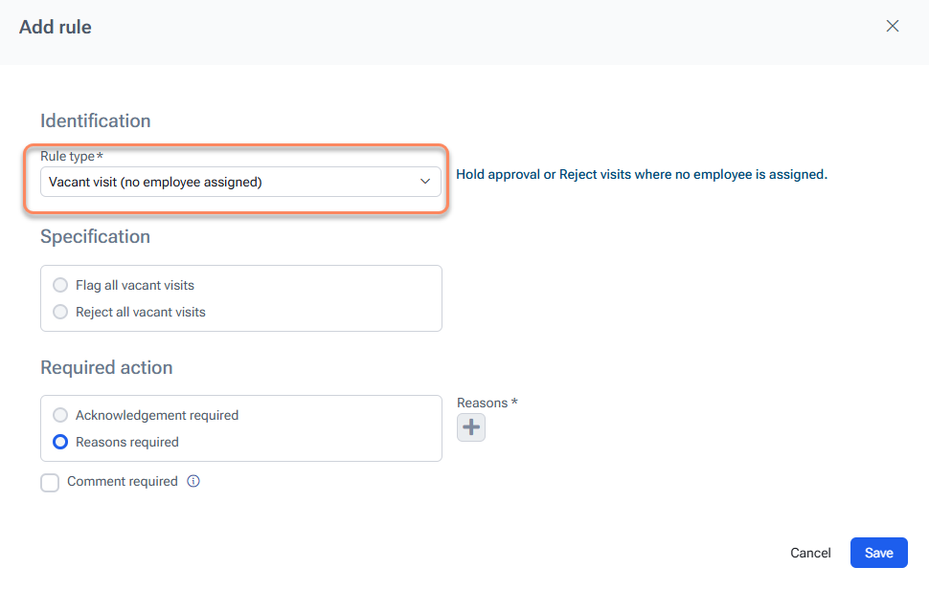Expand the Rule type chevron arrow
This screenshot has width=929, height=589.
(425, 182)
